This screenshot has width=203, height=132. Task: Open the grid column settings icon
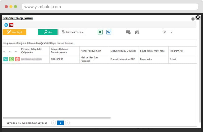point(128,32)
